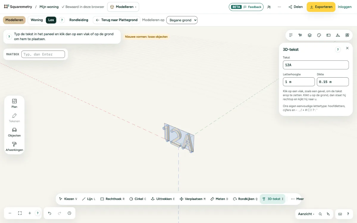
Task: Switch to Woning mode
Action: tap(37, 20)
